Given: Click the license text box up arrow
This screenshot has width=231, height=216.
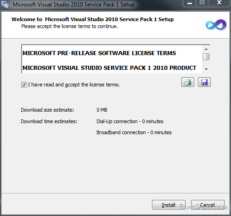Looking at the screenshot, I should [x=206, y=49].
